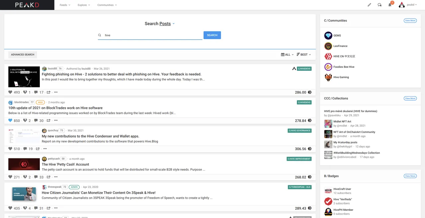Open the Fighting phishing post thumbnail
This screenshot has width=425, height=218.
click(24, 77)
